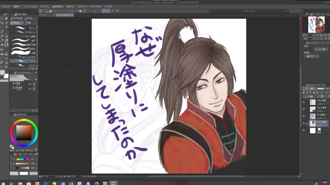Select the 厚塗り sub tool group
330x185 pixels.
(x=17, y=23)
